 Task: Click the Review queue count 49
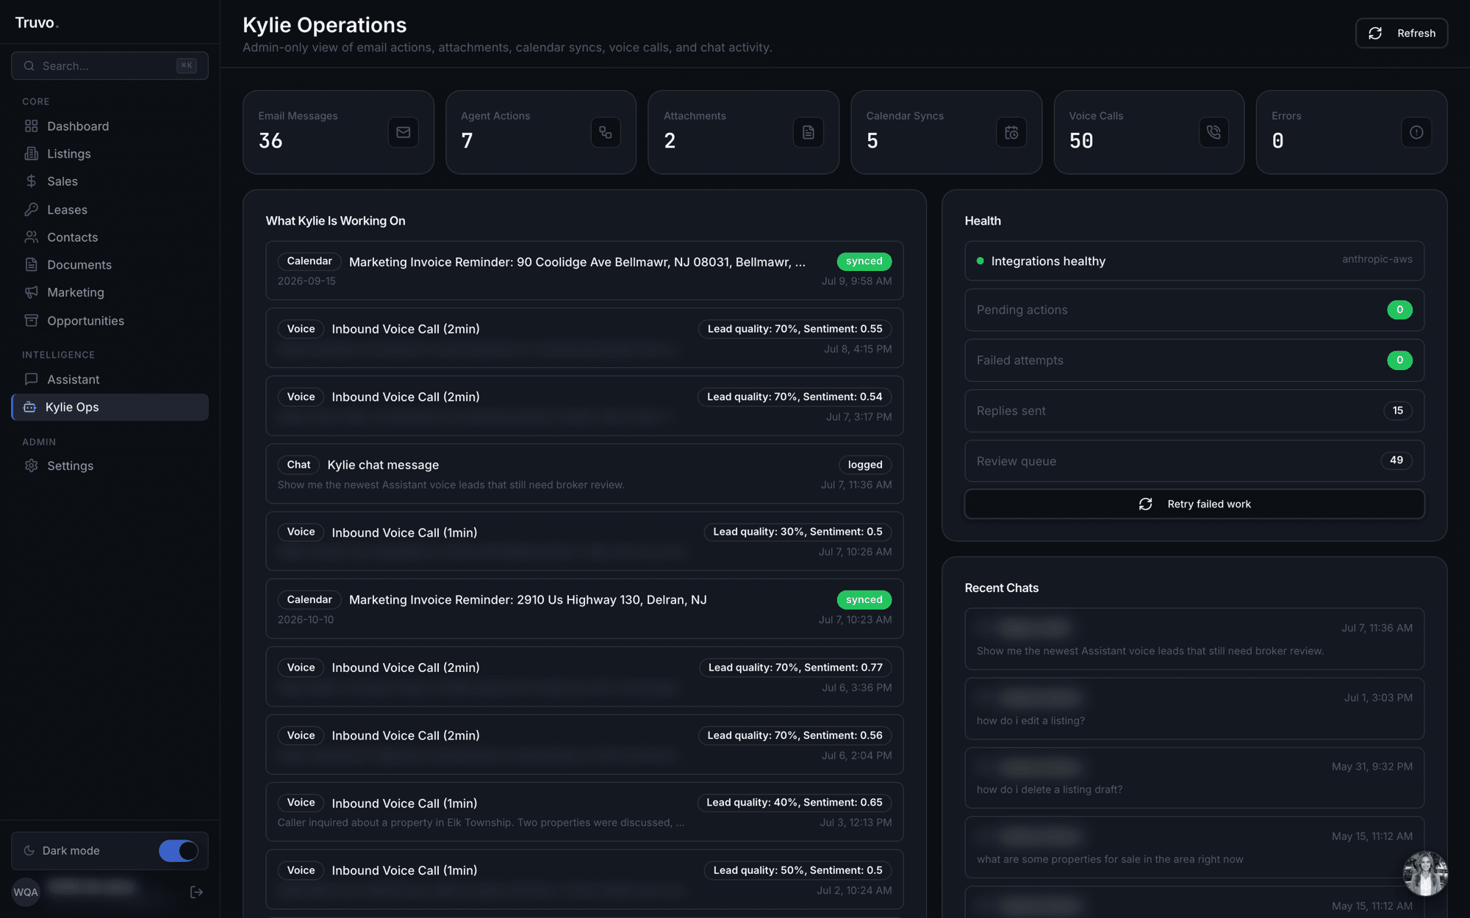pyautogui.click(x=1396, y=460)
